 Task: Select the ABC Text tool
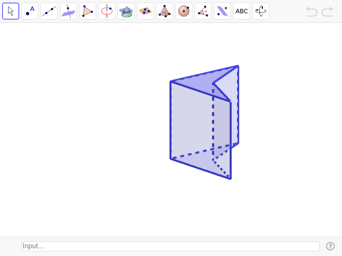(242, 11)
